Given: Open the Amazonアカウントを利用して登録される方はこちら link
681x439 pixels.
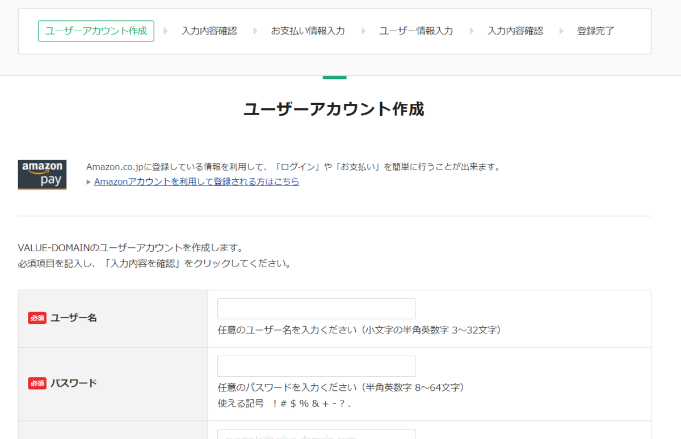Looking at the screenshot, I should pos(196,181).
